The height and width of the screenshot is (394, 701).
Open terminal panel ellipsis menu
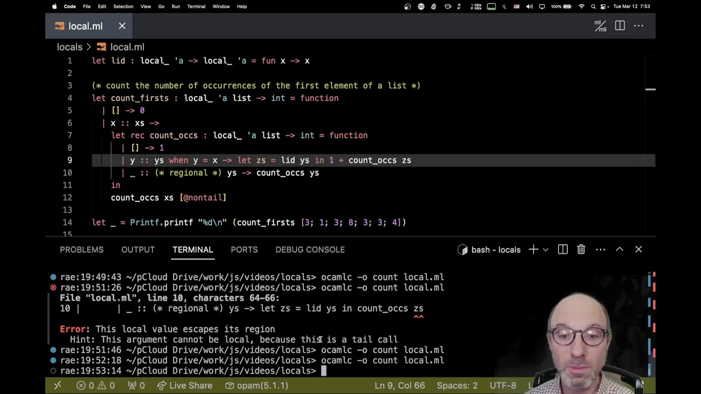tap(600, 250)
